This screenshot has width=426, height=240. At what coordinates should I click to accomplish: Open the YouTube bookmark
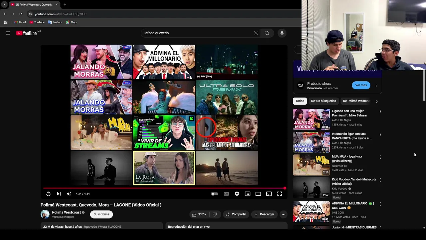[37, 22]
